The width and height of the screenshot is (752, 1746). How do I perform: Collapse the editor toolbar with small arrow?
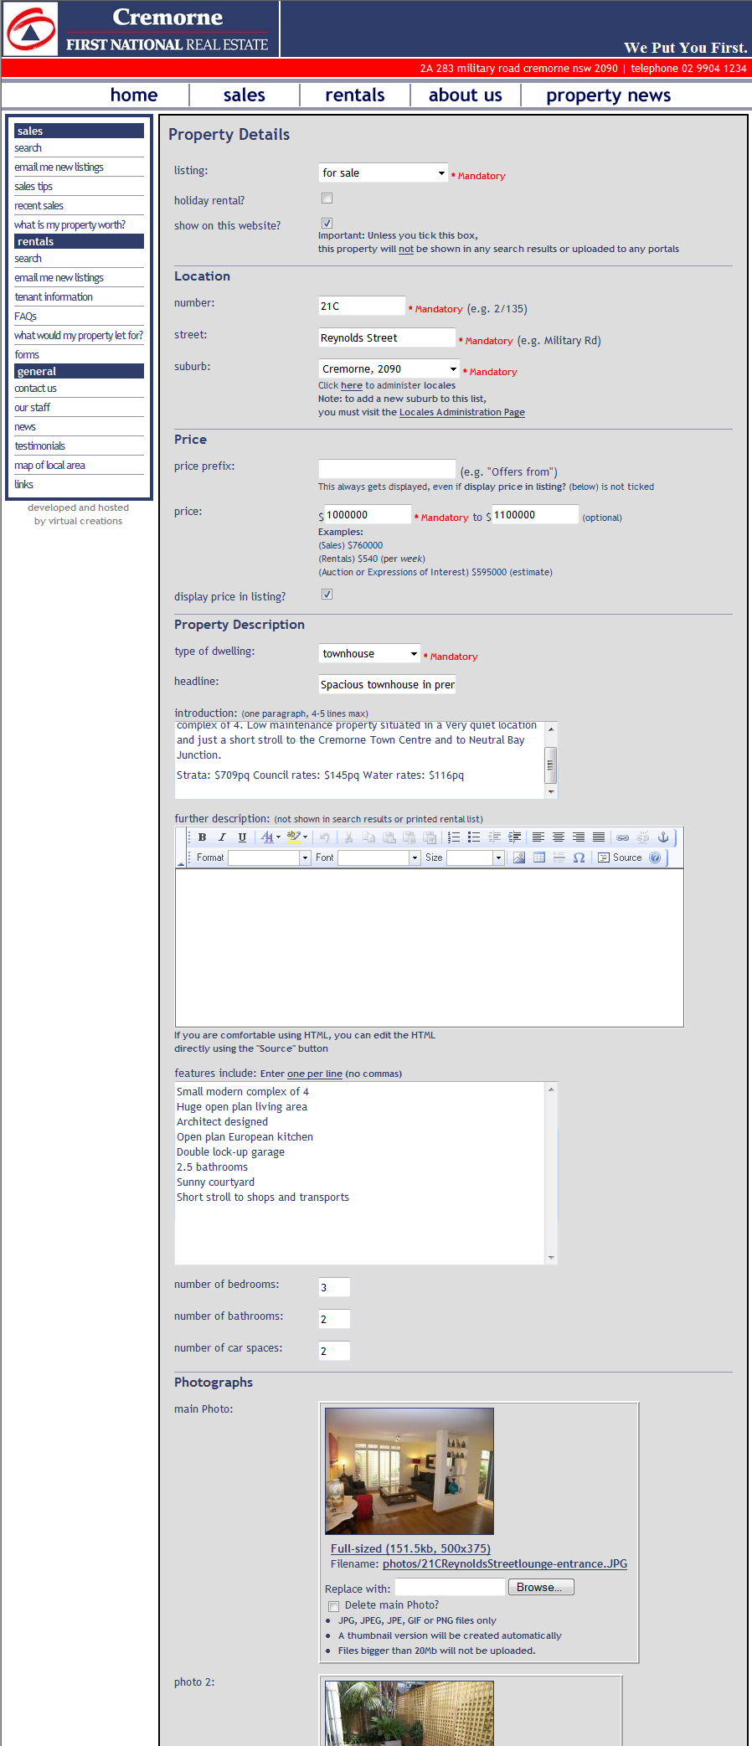click(x=181, y=863)
